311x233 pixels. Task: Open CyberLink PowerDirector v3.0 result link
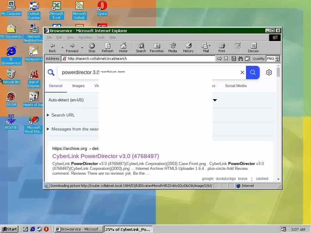pos(106,156)
